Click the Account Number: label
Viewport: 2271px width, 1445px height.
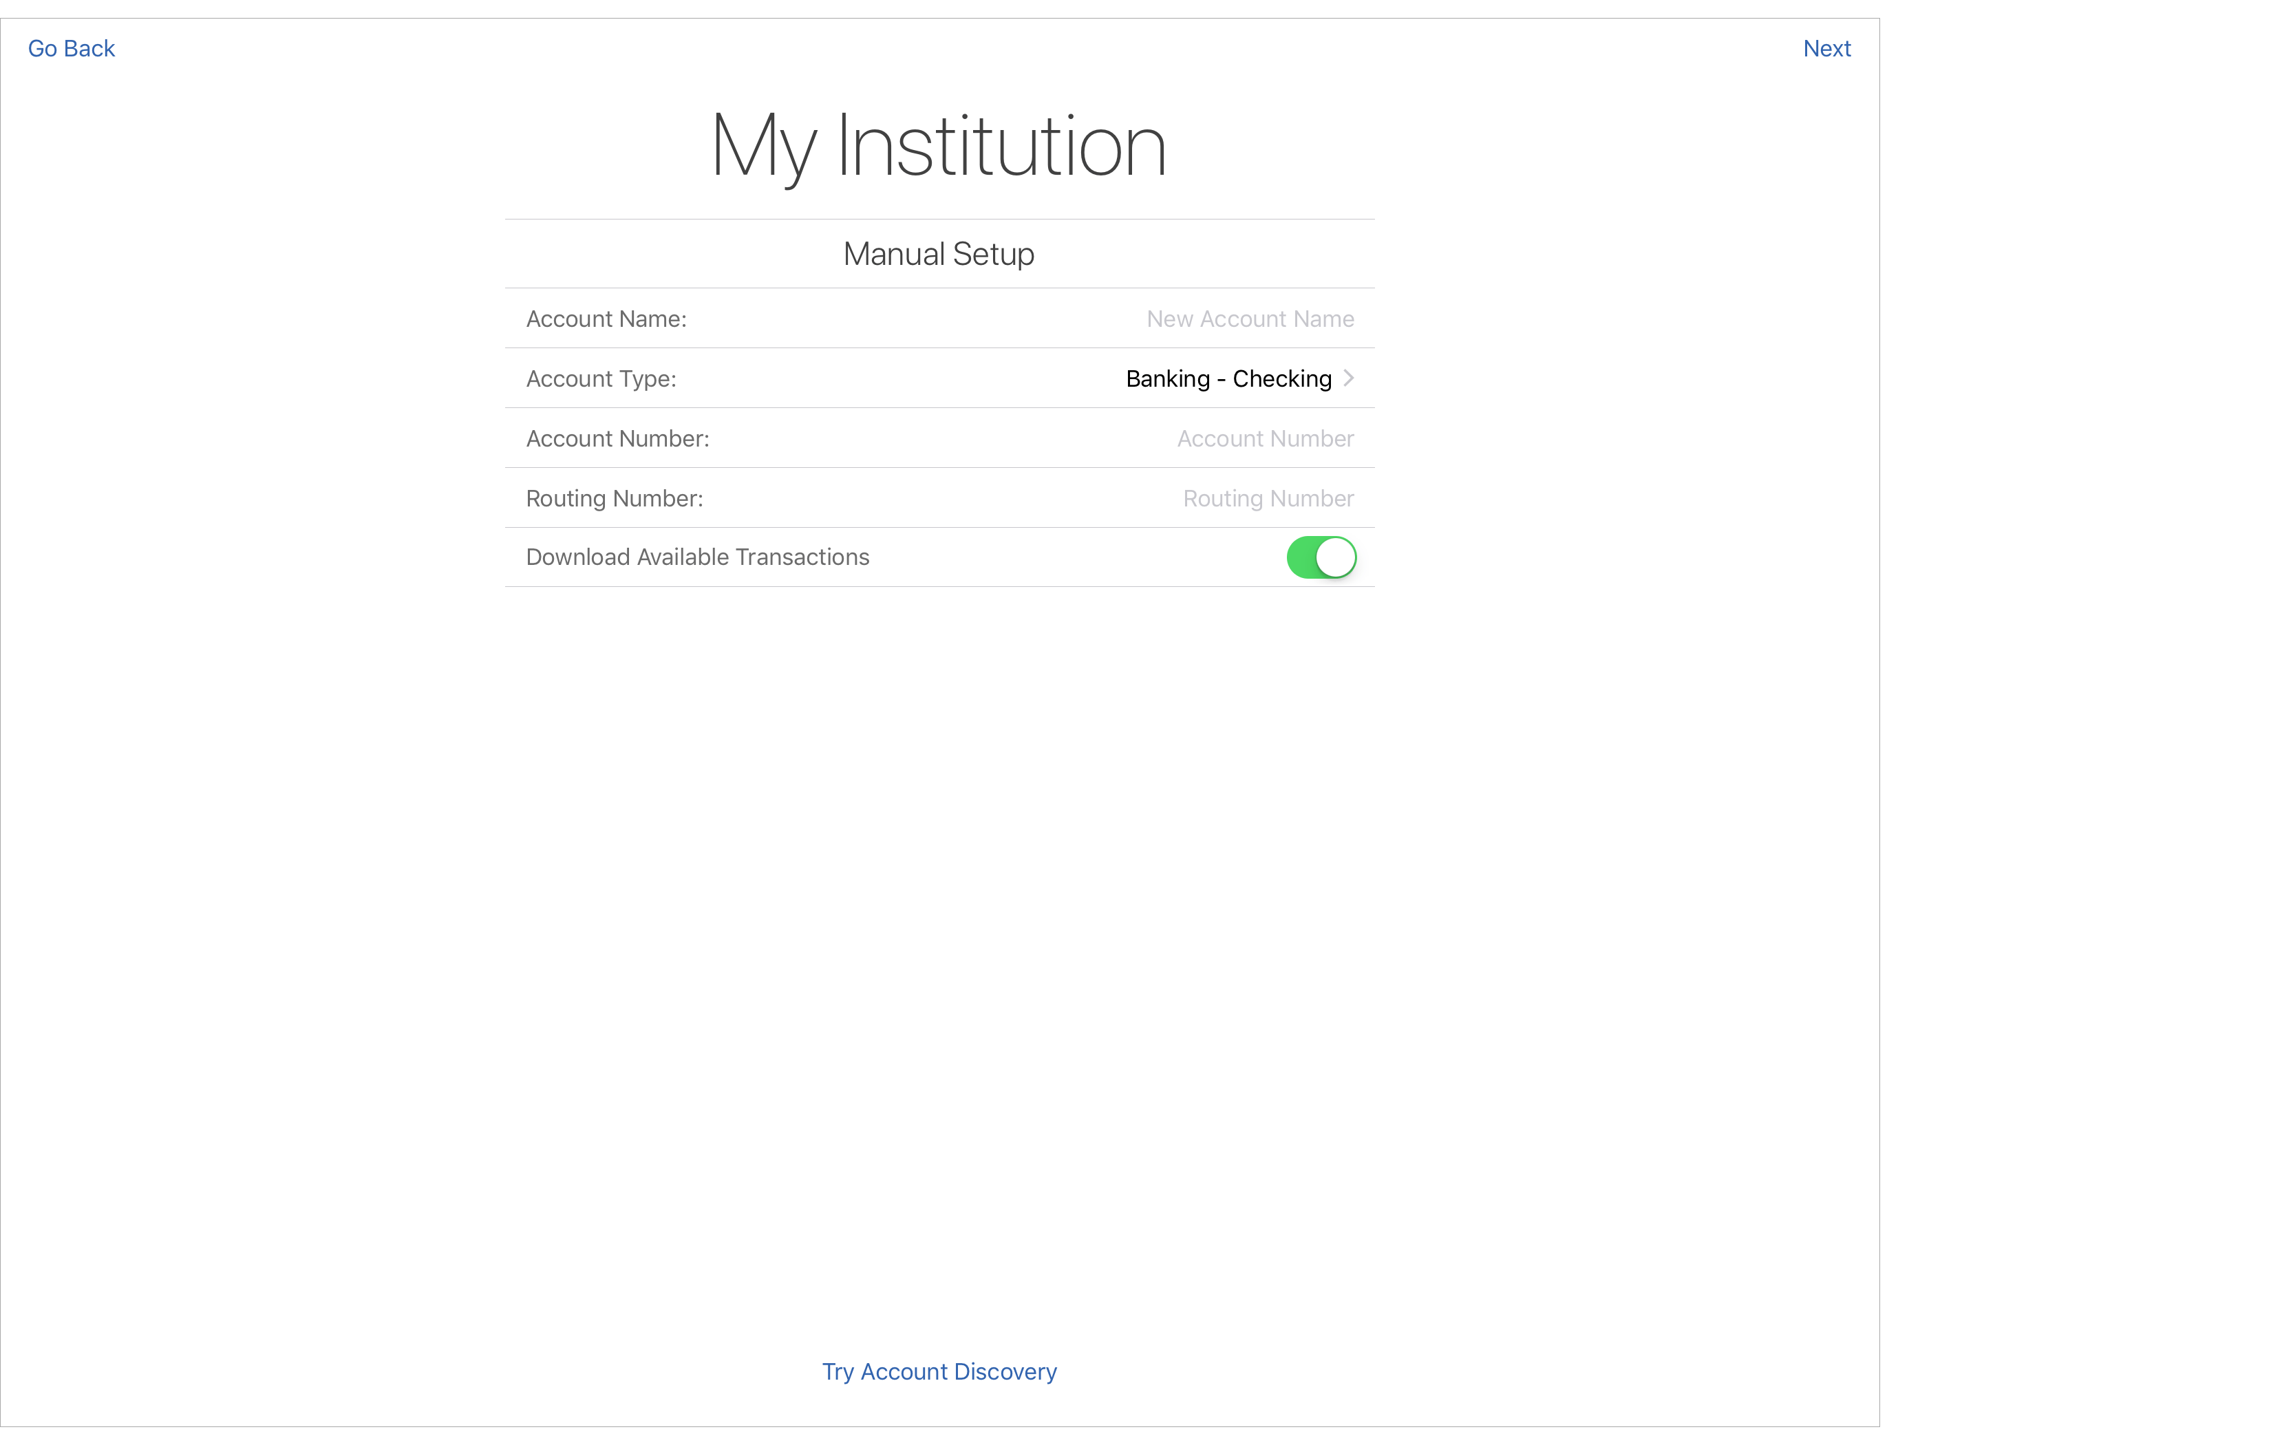(617, 438)
